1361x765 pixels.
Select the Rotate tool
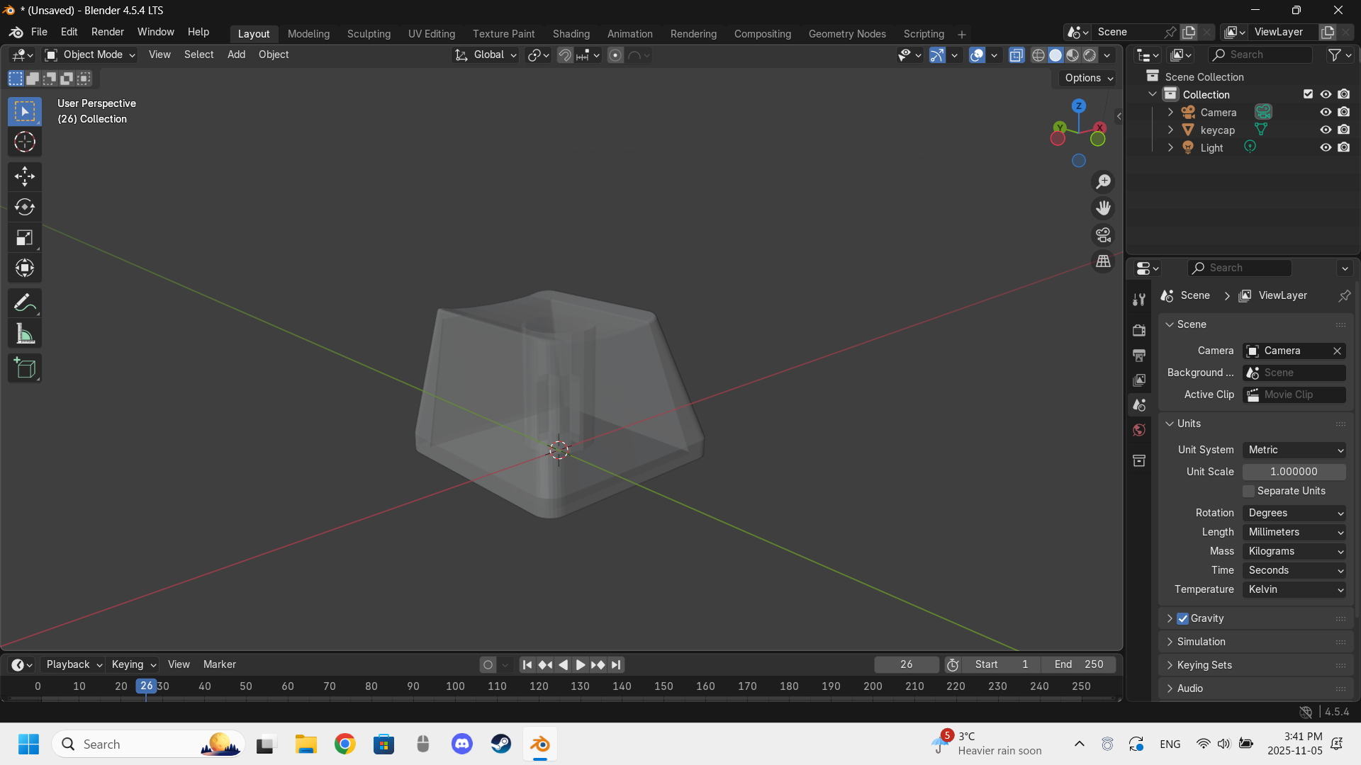pos(25,207)
